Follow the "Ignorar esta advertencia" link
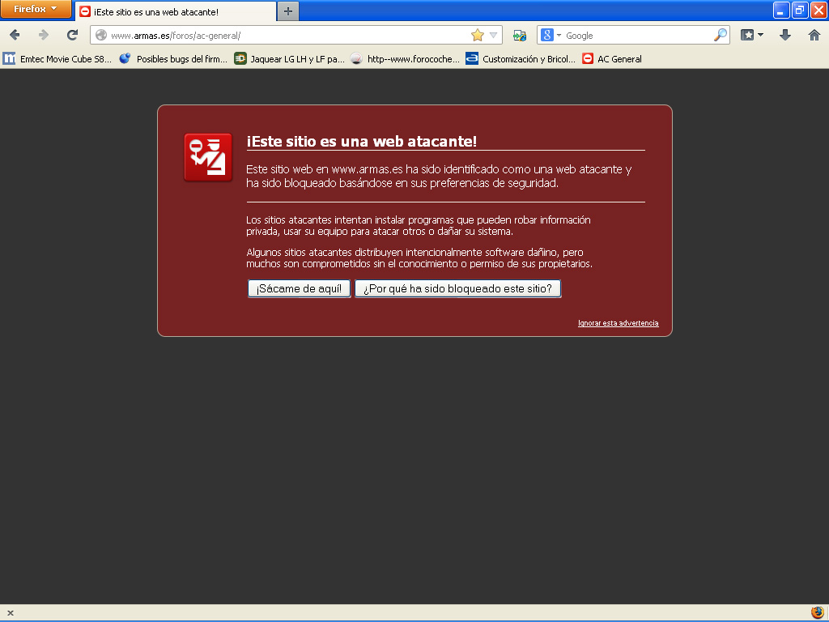 pyautogui.click(x=618, y=323)
